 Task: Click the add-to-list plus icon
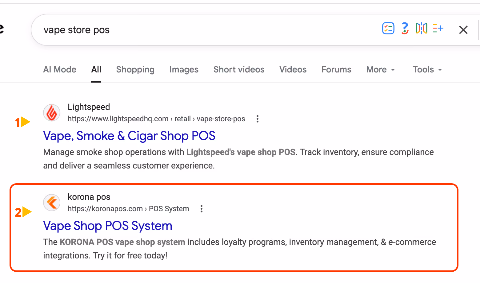point(438,28)
